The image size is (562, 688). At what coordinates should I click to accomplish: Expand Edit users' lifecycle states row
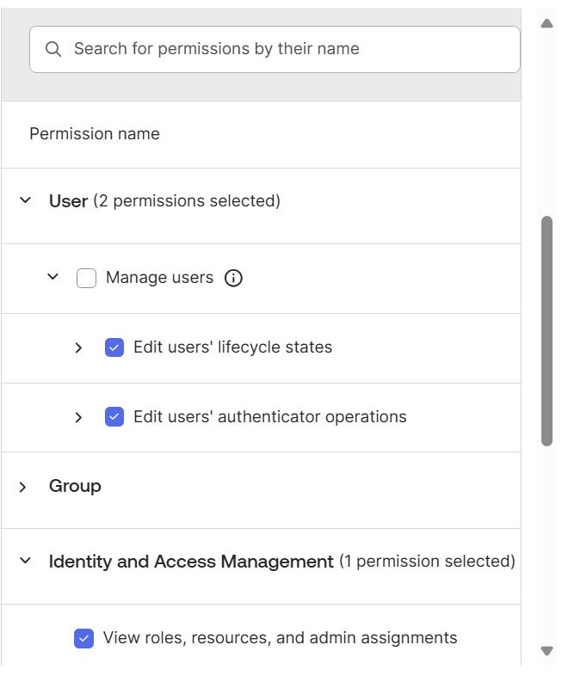click(x=78, y=347)
